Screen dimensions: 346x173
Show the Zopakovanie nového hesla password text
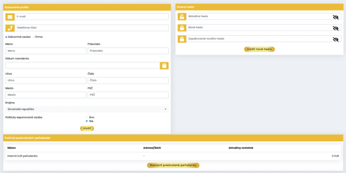(336, 40)
